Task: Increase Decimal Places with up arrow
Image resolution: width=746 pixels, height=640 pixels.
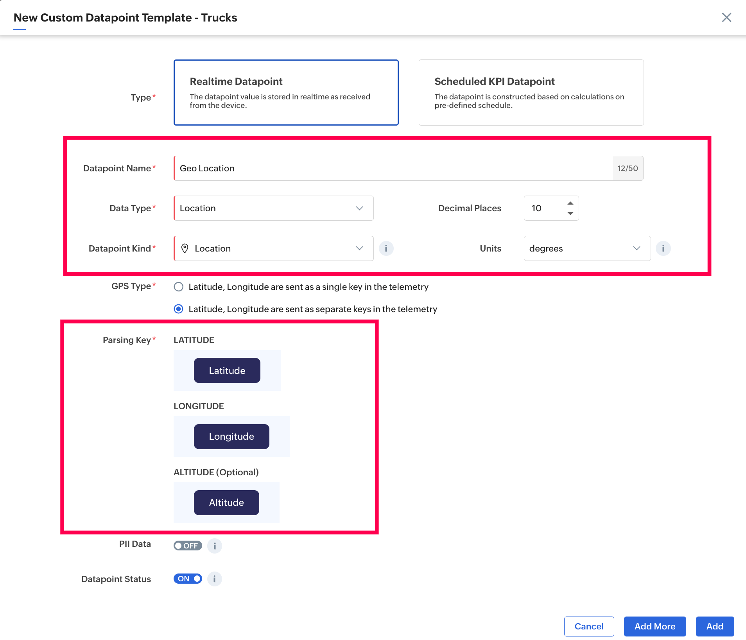Action: [x=570, y=203]
